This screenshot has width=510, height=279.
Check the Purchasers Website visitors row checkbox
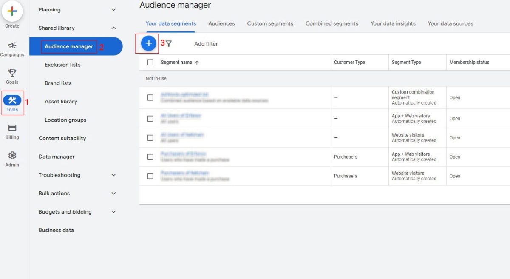150,176
